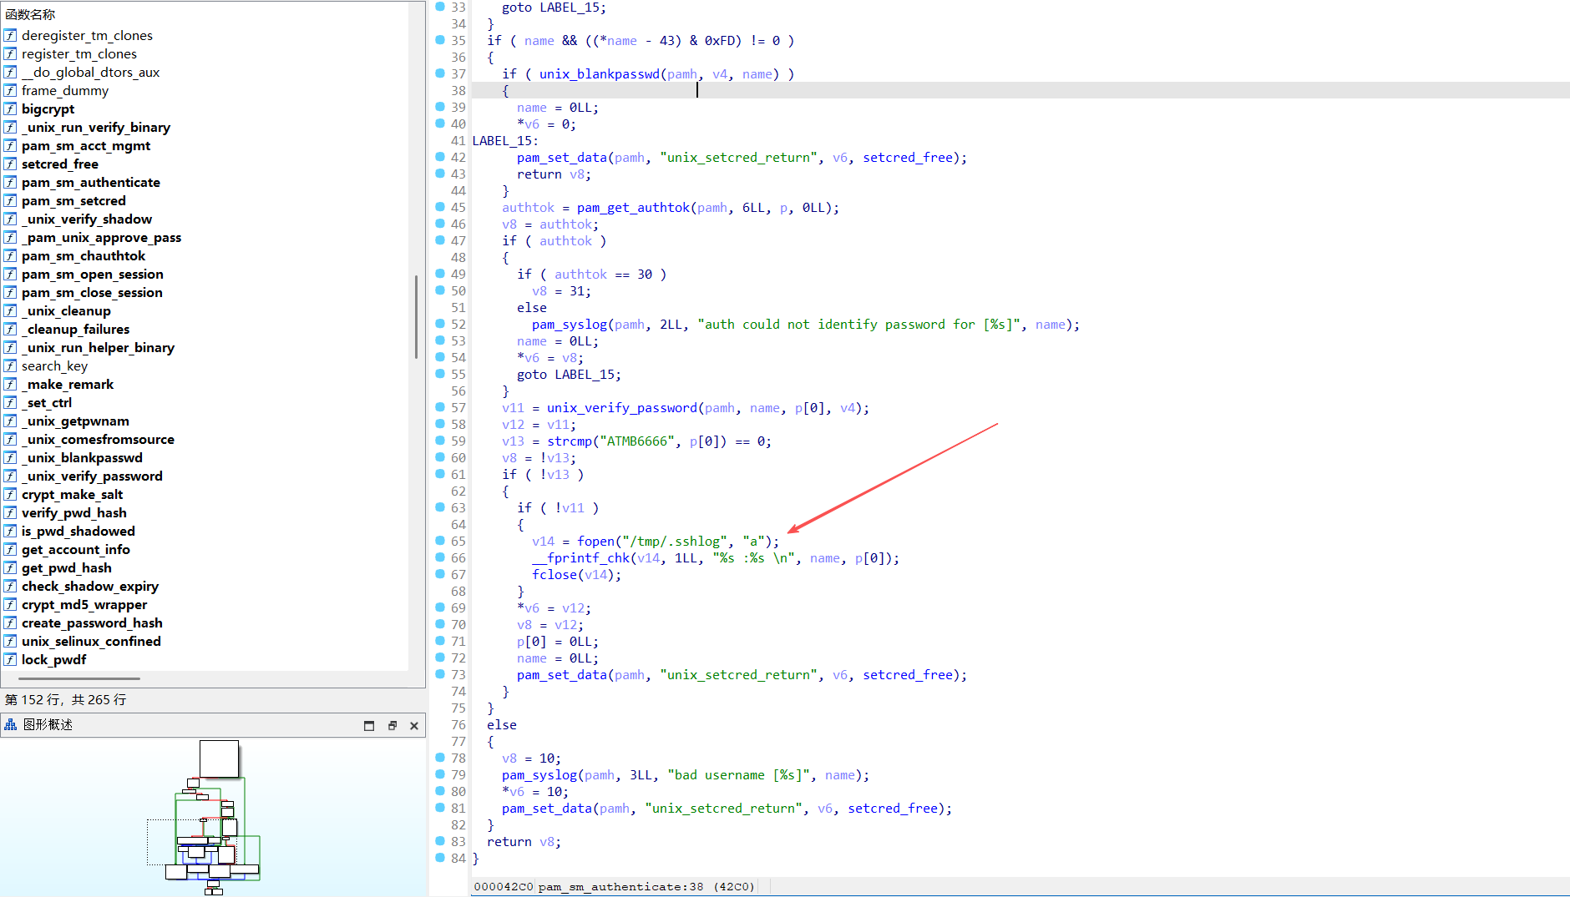
Task: Toggle the breakpoint dot on line 42
Action: pos(440,157)
